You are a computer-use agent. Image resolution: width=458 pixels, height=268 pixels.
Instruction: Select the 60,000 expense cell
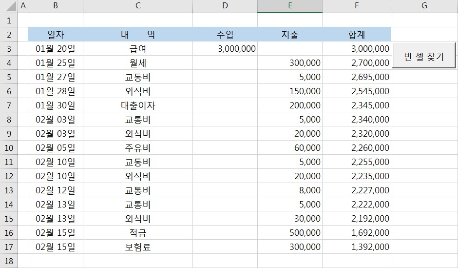pos(290,148)
